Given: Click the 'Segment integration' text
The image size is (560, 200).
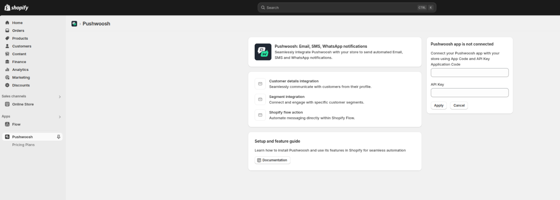Looking at the screenshot, I should pyautogui.click(x=287, y=97).
